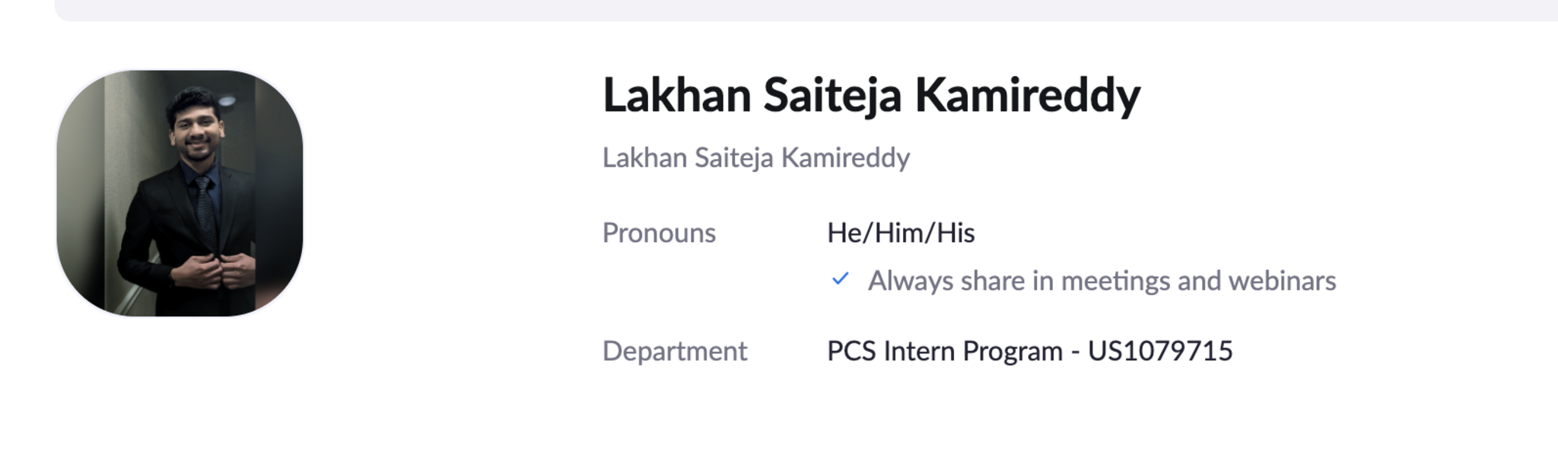This screenshot has height=467, width=1558.
Task: Click the profile photo thumbnail
Action: click(x=180, y=193)
